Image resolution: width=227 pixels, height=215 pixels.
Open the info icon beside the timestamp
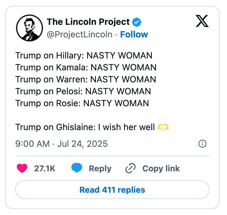coord(202,144)
